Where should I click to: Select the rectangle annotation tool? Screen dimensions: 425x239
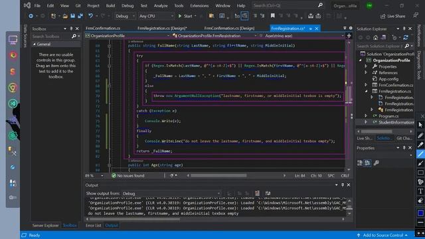coord(420,173)
